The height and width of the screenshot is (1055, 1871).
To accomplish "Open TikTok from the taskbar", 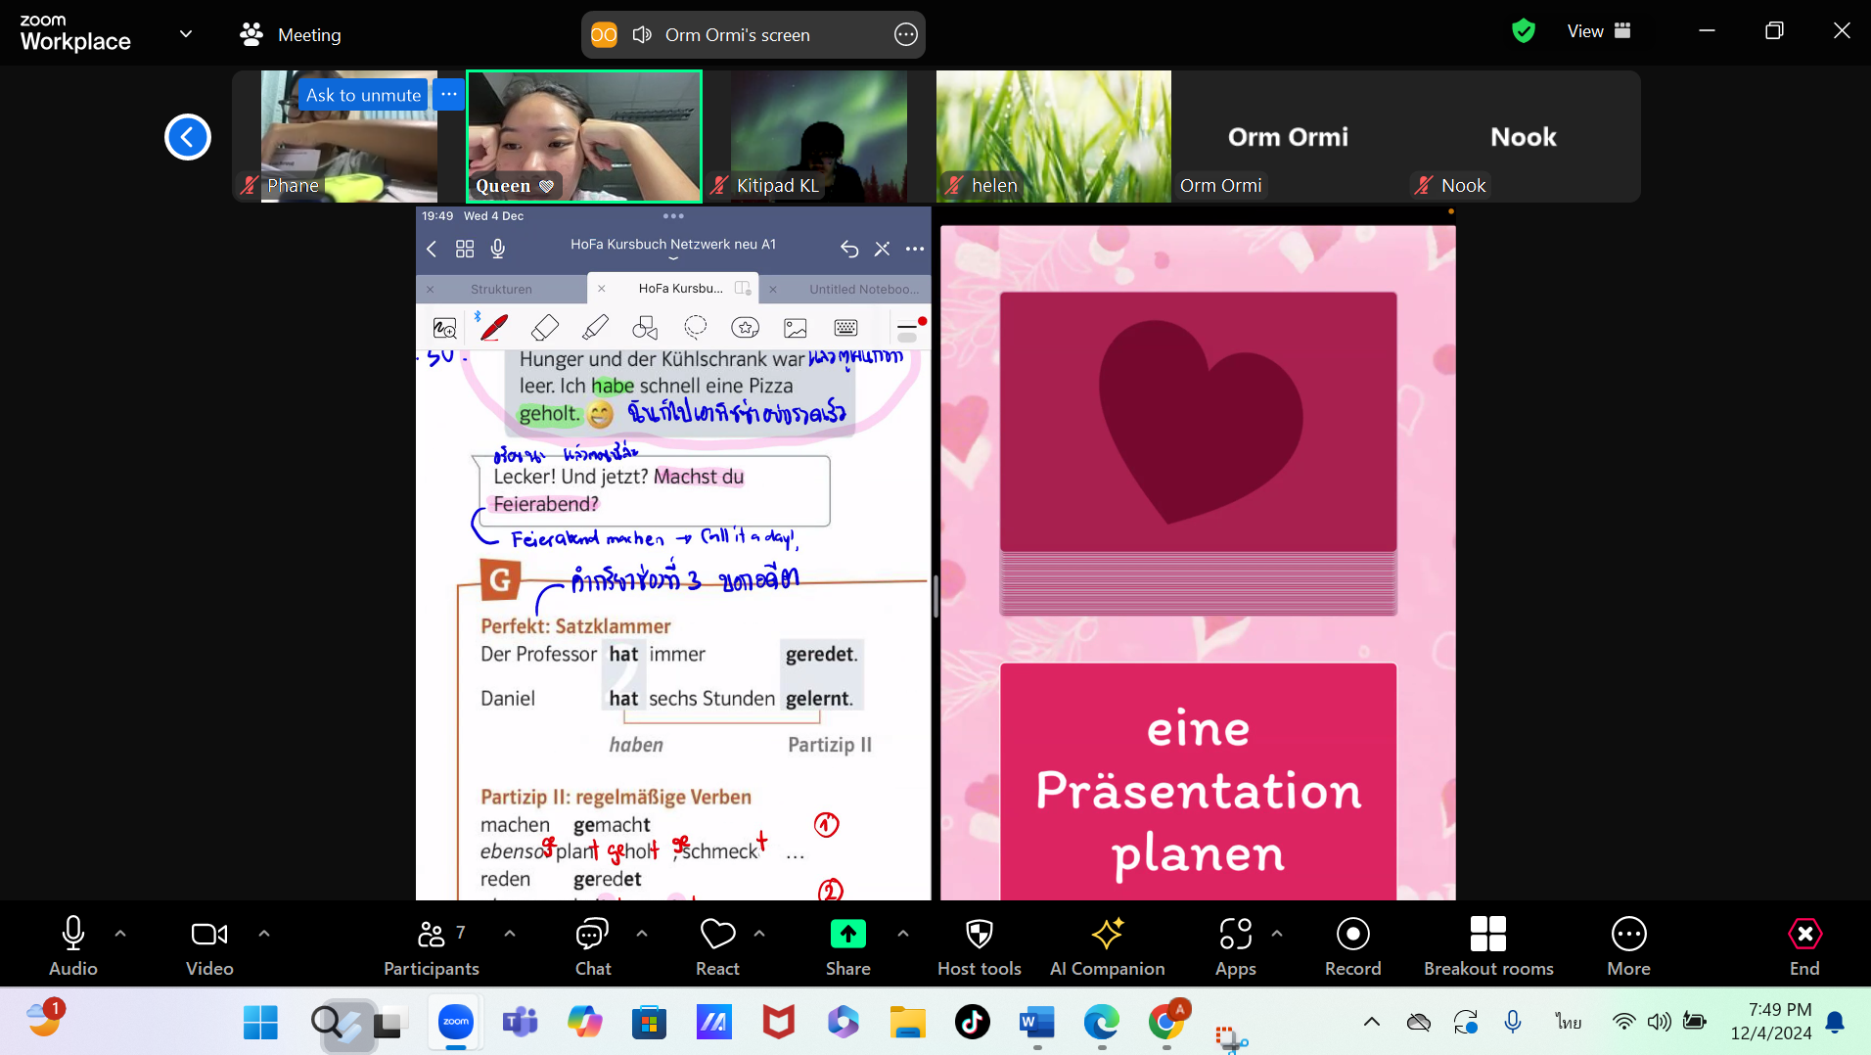I will pos(972,1023).
